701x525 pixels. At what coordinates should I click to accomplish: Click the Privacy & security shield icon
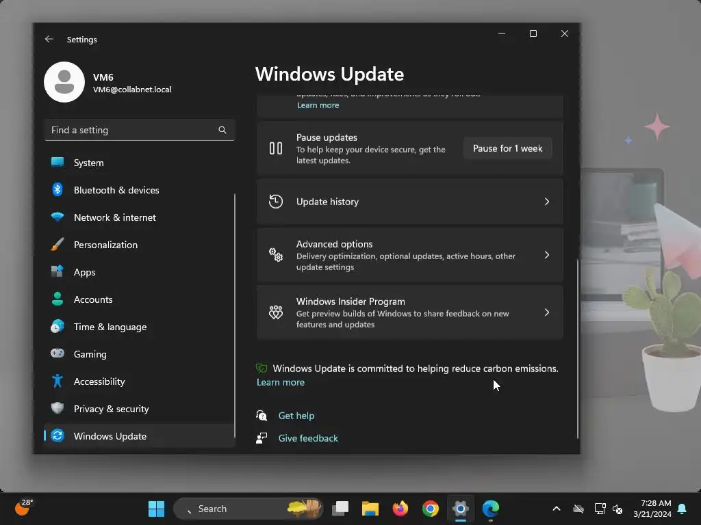(58, 408)
